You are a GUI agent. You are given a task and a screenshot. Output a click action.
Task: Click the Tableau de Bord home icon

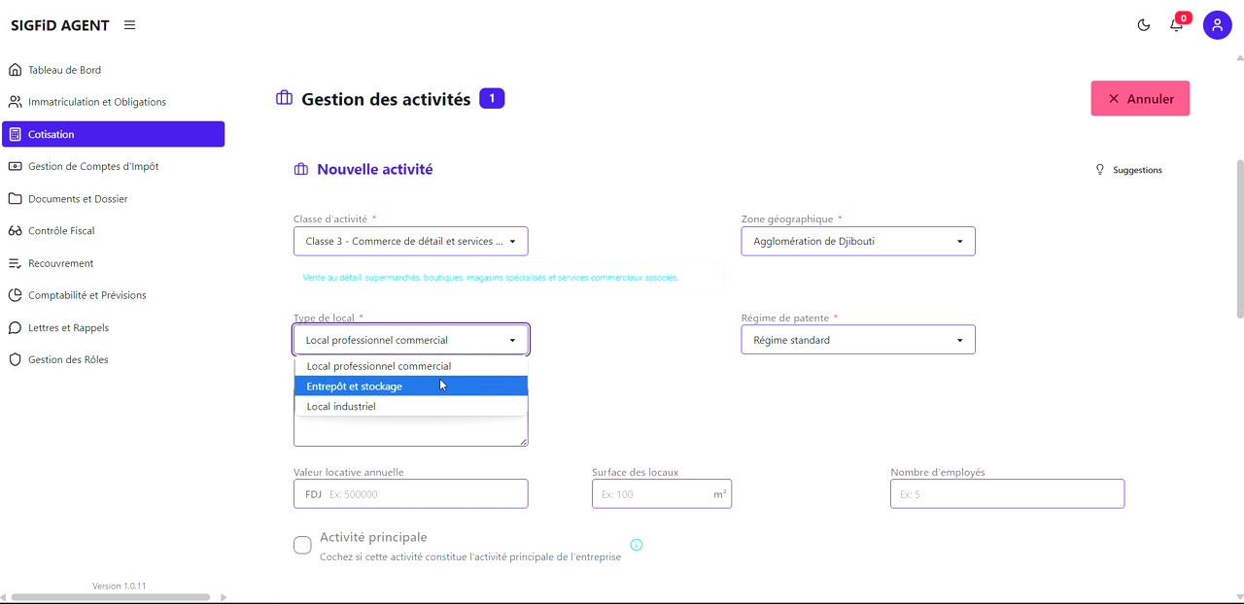click(x=15, y=70)
